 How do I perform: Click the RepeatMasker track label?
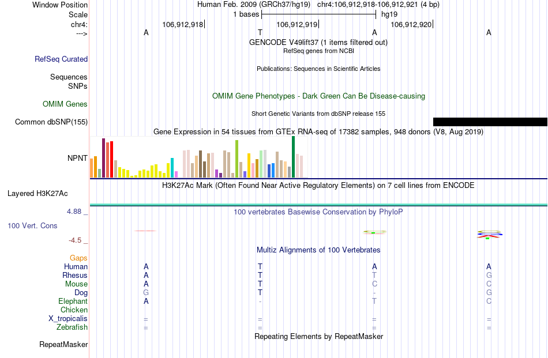[x=63, y=344]
